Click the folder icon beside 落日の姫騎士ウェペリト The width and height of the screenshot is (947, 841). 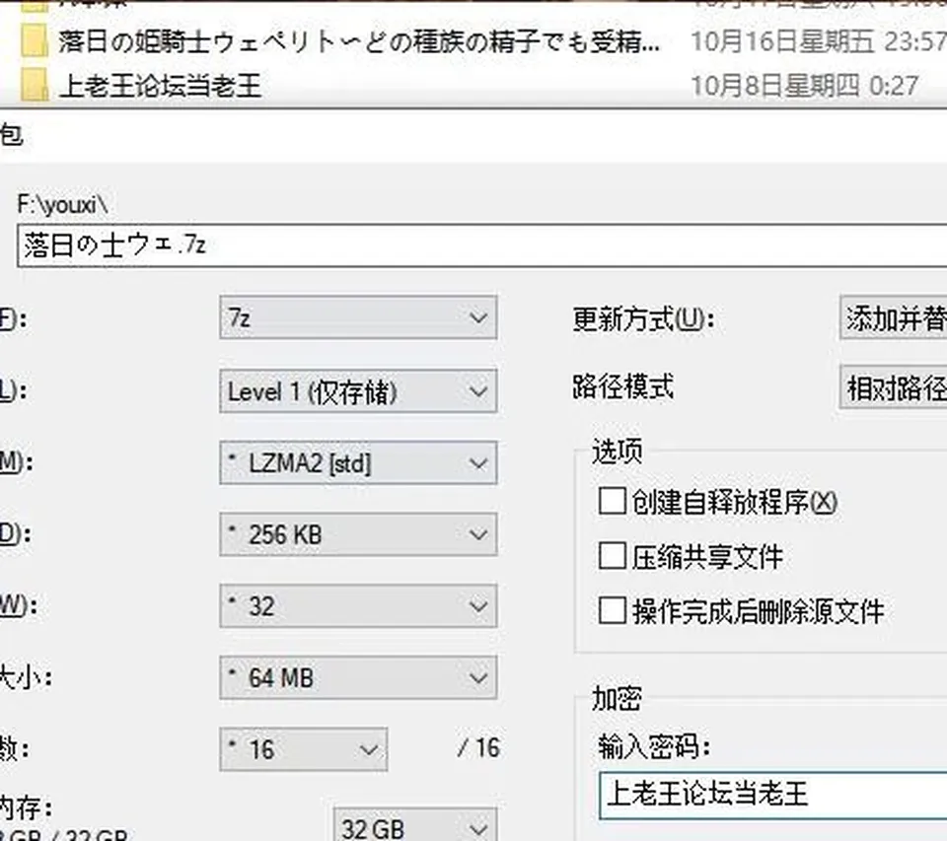click(34, 41)
